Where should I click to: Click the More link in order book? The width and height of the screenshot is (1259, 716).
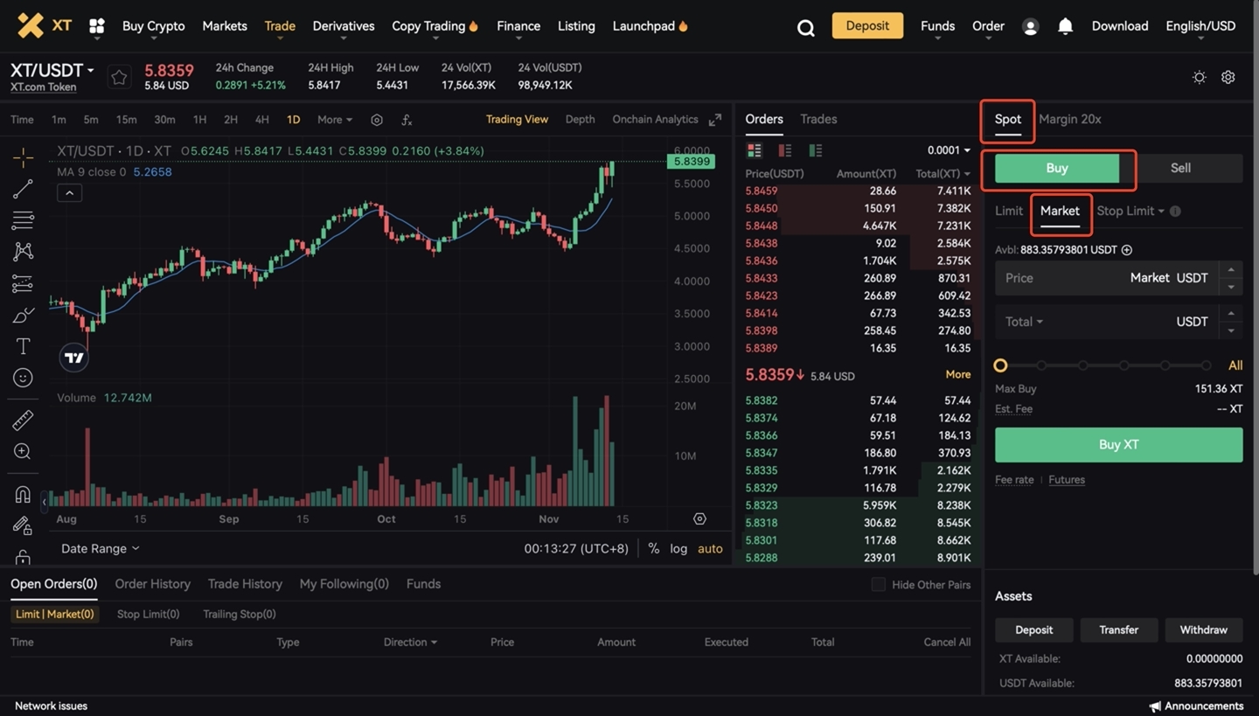(x=957, y=374)
